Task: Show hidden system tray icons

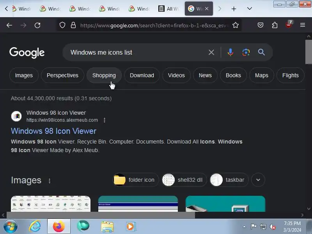Action: (x=245, y=227)
